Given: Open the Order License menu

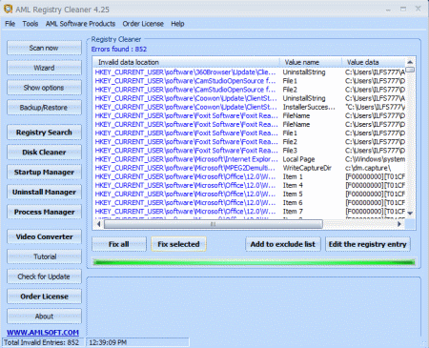Looking at the screenshot, I should coord(143,24).
